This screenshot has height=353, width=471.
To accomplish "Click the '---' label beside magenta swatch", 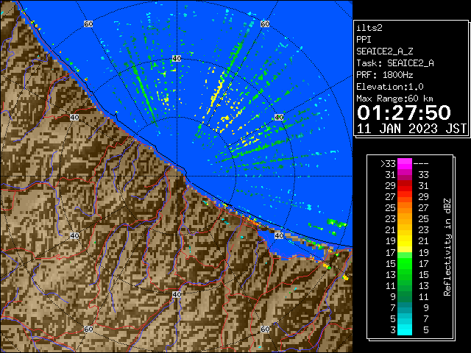I will 421,163.
